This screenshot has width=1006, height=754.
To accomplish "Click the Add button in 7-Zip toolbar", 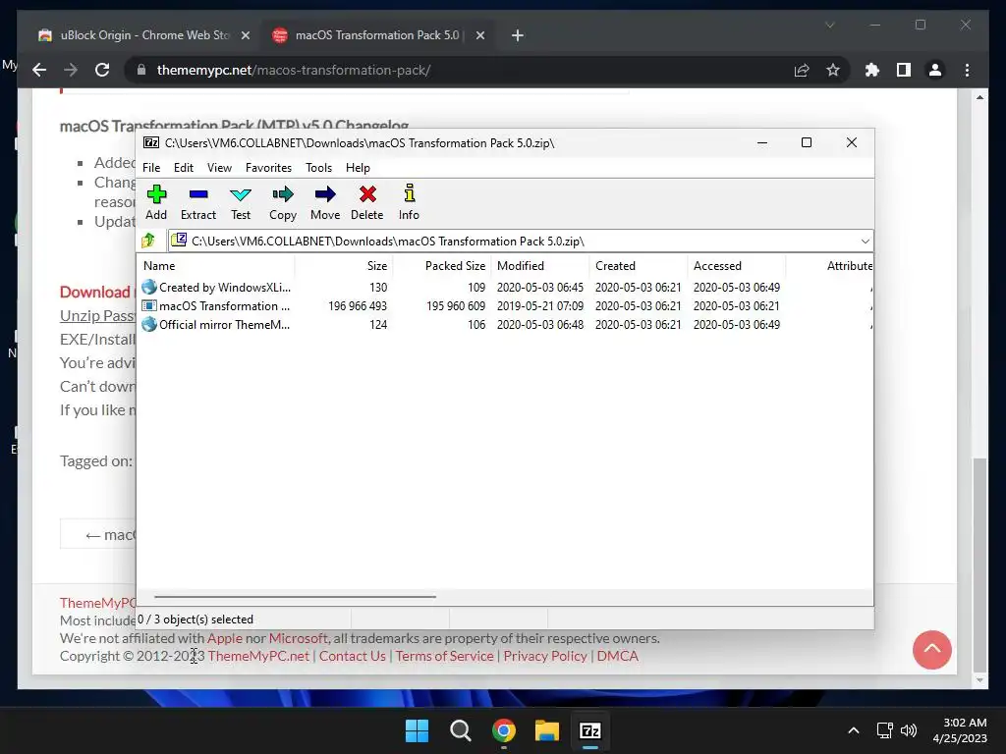I will [x=156, y=202].
